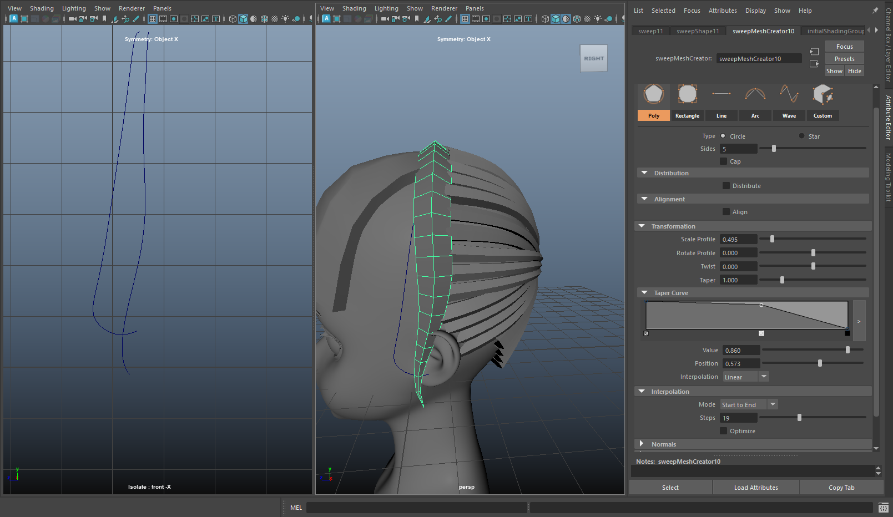
Task: Select the Wave profile shape icon
Action: pyautogui.click(x=789, y=94)
